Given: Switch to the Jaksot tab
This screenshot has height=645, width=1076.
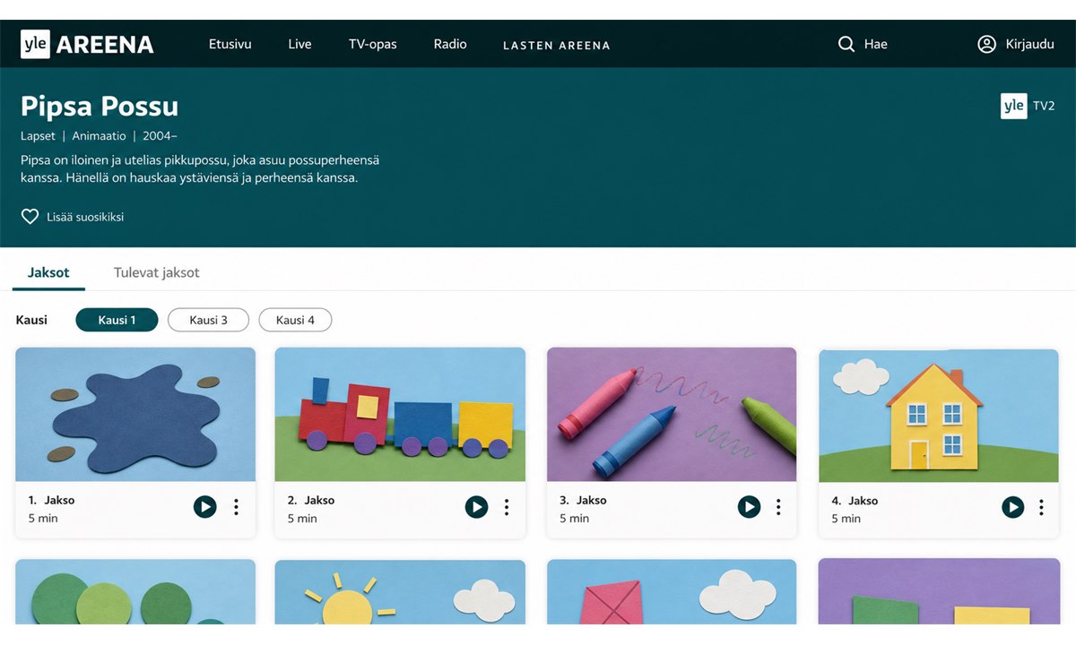Looking at the screenshot, I should 48,272.
